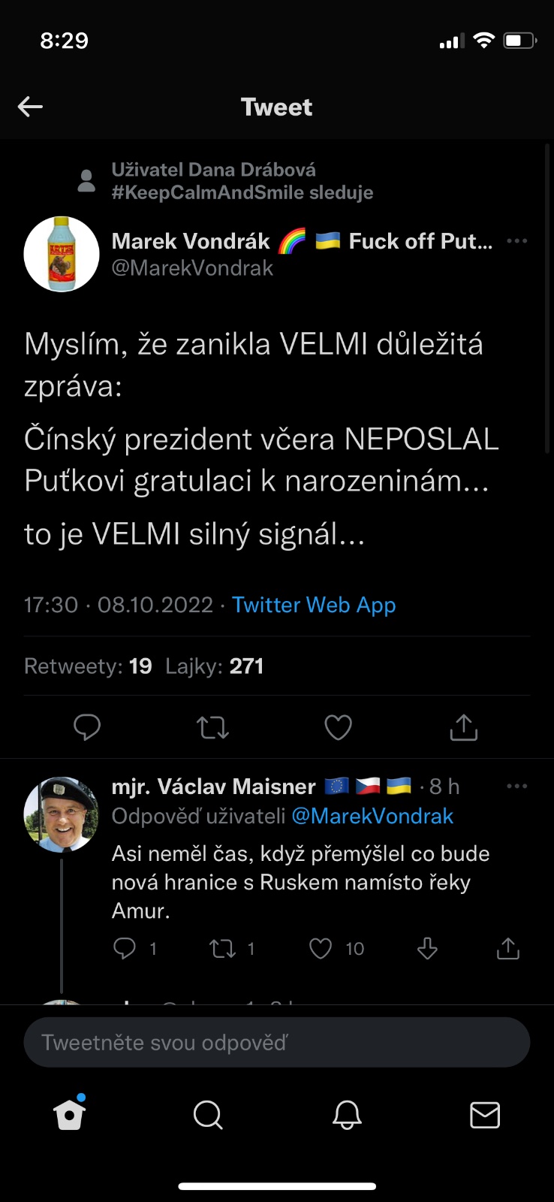Open the Notifications bell tab
The height and width of the screenshot is (1202, 554).
(x=347, y=1115)
